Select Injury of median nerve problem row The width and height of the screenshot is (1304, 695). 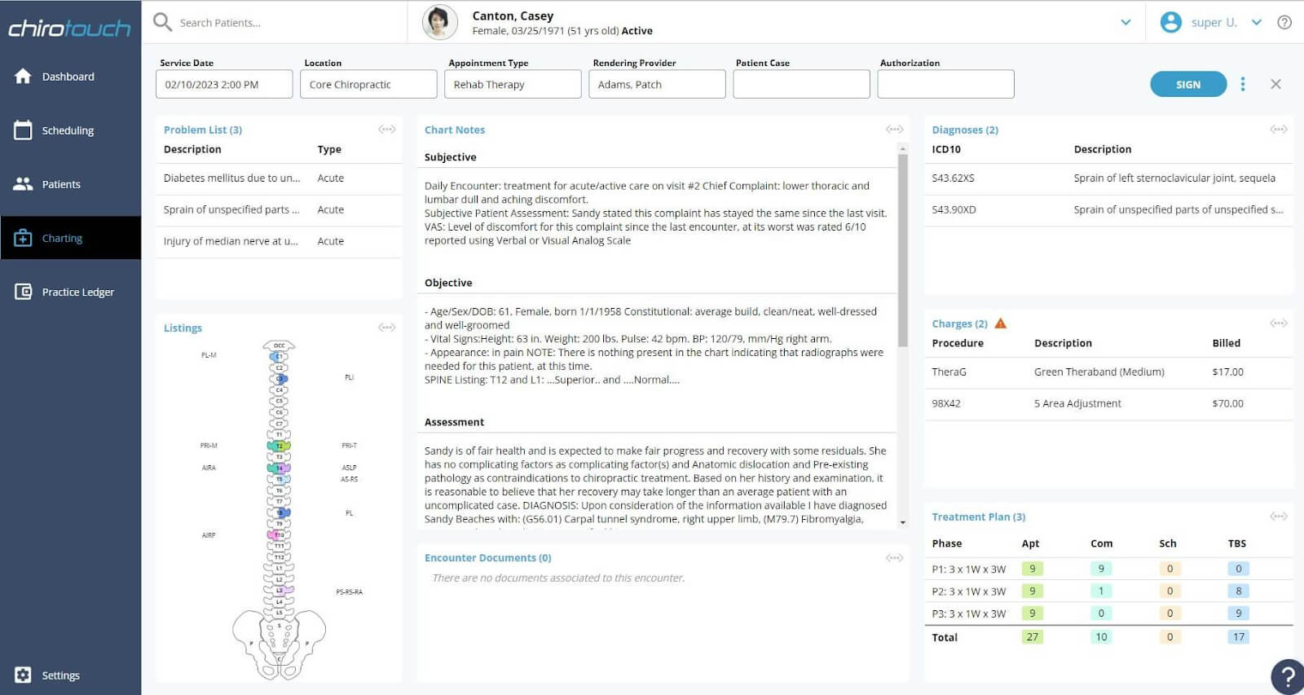(x=279, y=241)
